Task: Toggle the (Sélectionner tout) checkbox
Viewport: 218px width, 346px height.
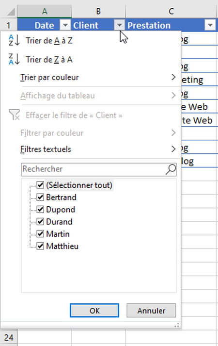Action: [x=40, y=185]
